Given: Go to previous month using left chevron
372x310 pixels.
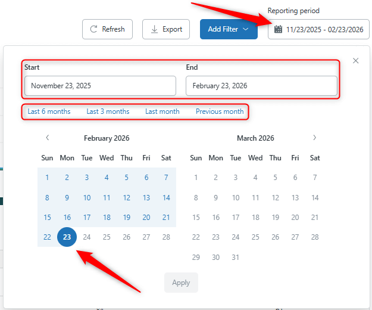Looking at the screenshot, I should click(48, 138).
